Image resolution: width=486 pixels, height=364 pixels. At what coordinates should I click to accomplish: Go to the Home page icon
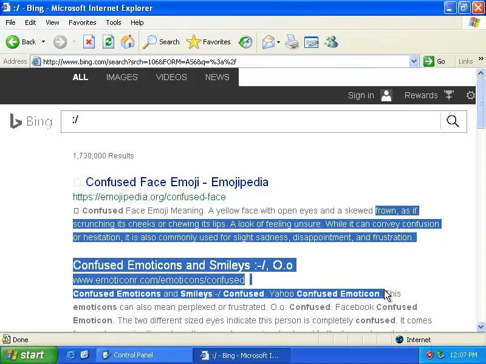[x=128, y=42]
